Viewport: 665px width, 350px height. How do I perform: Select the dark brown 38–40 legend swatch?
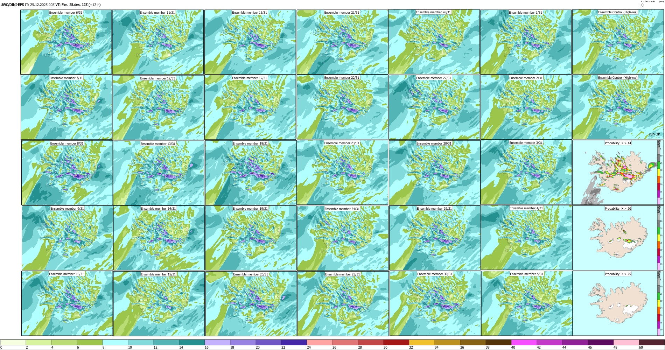498,342
